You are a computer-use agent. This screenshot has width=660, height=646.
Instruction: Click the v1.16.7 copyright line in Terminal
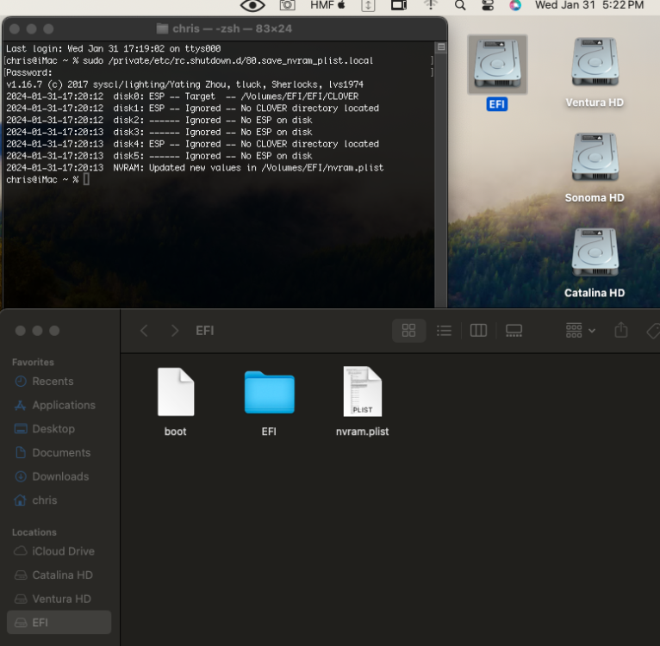[x=184, y=84]
